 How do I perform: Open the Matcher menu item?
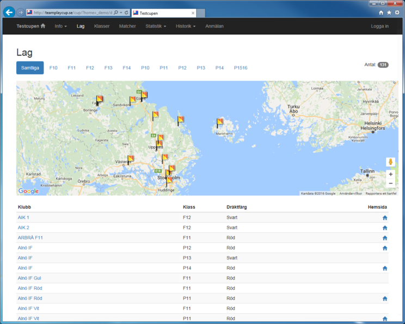coord(127,26)
